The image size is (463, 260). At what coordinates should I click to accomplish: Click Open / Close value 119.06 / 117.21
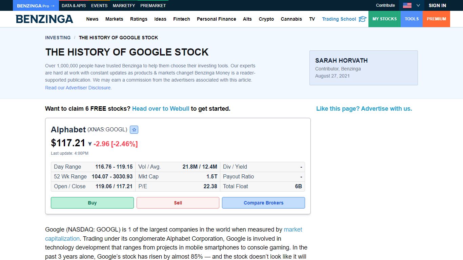point(114,186)
